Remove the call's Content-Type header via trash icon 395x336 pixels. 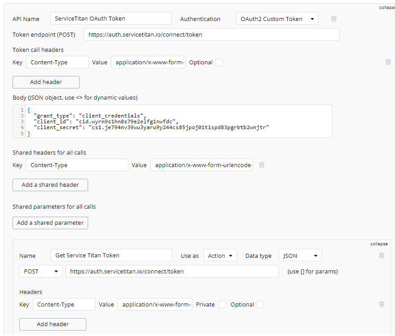click(382, 304)
